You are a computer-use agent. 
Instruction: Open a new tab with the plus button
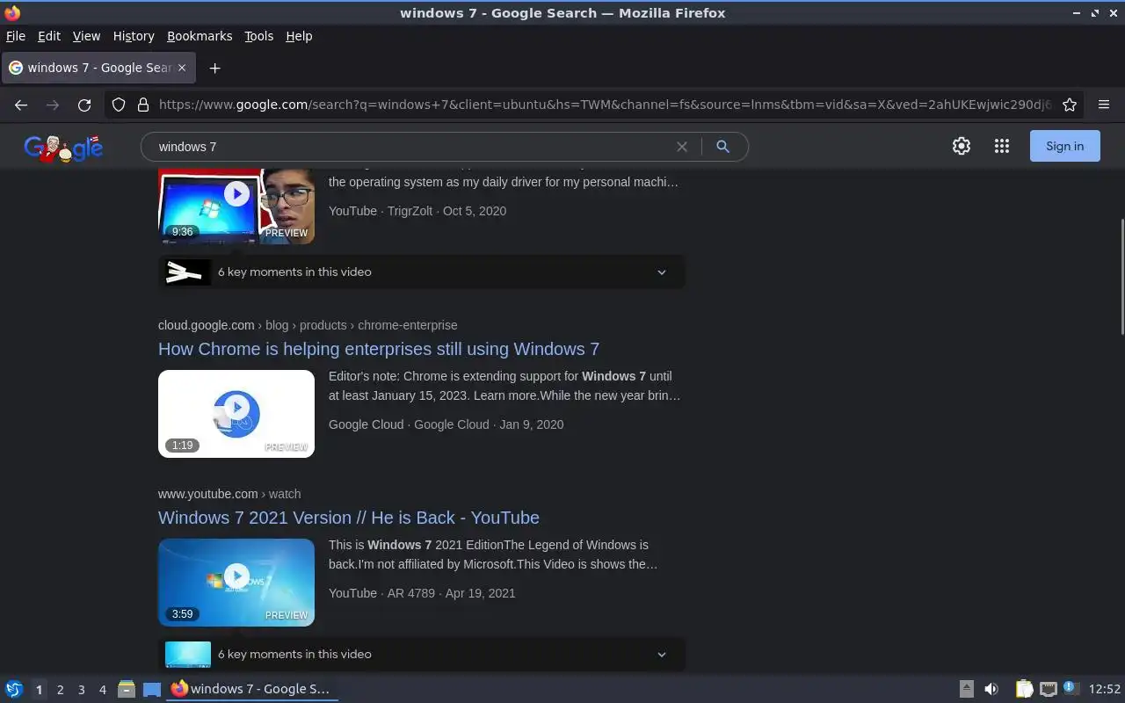point(214,68)
